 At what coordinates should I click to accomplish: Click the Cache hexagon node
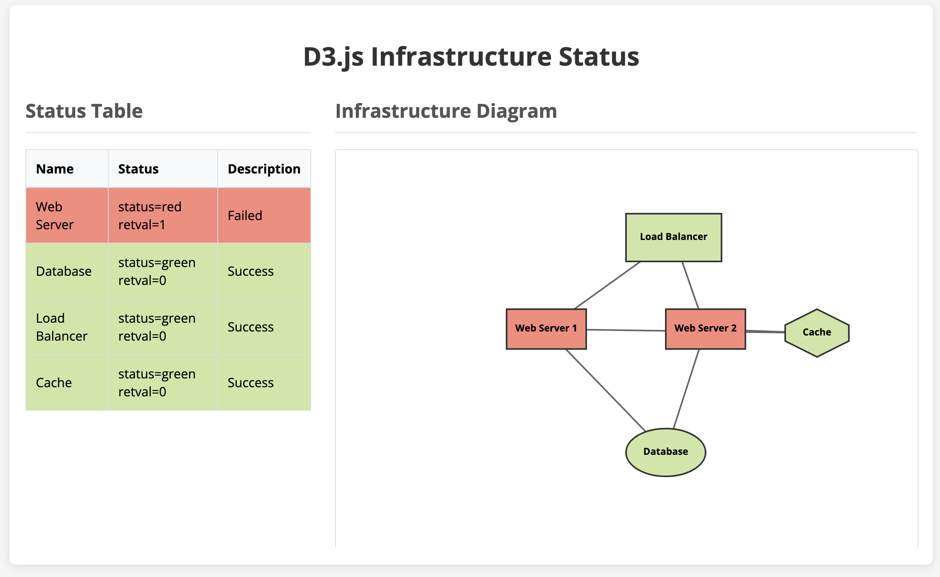tap(817, 333)
